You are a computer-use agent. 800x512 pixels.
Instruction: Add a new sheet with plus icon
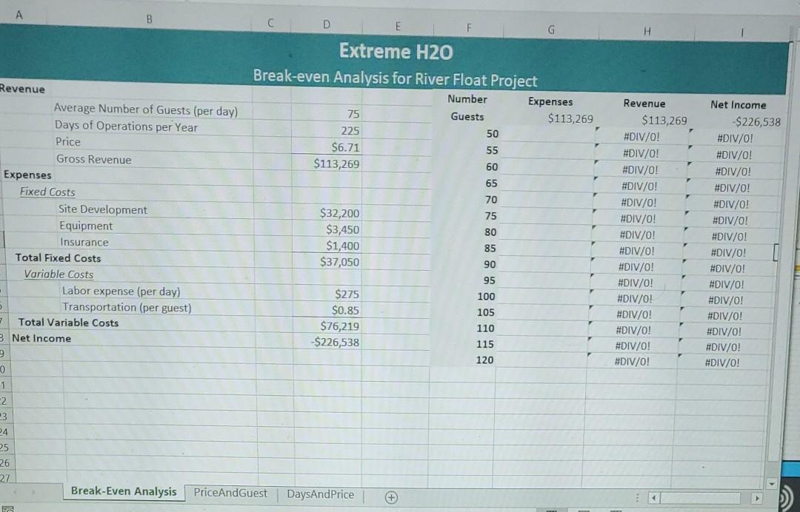point(391,497)
